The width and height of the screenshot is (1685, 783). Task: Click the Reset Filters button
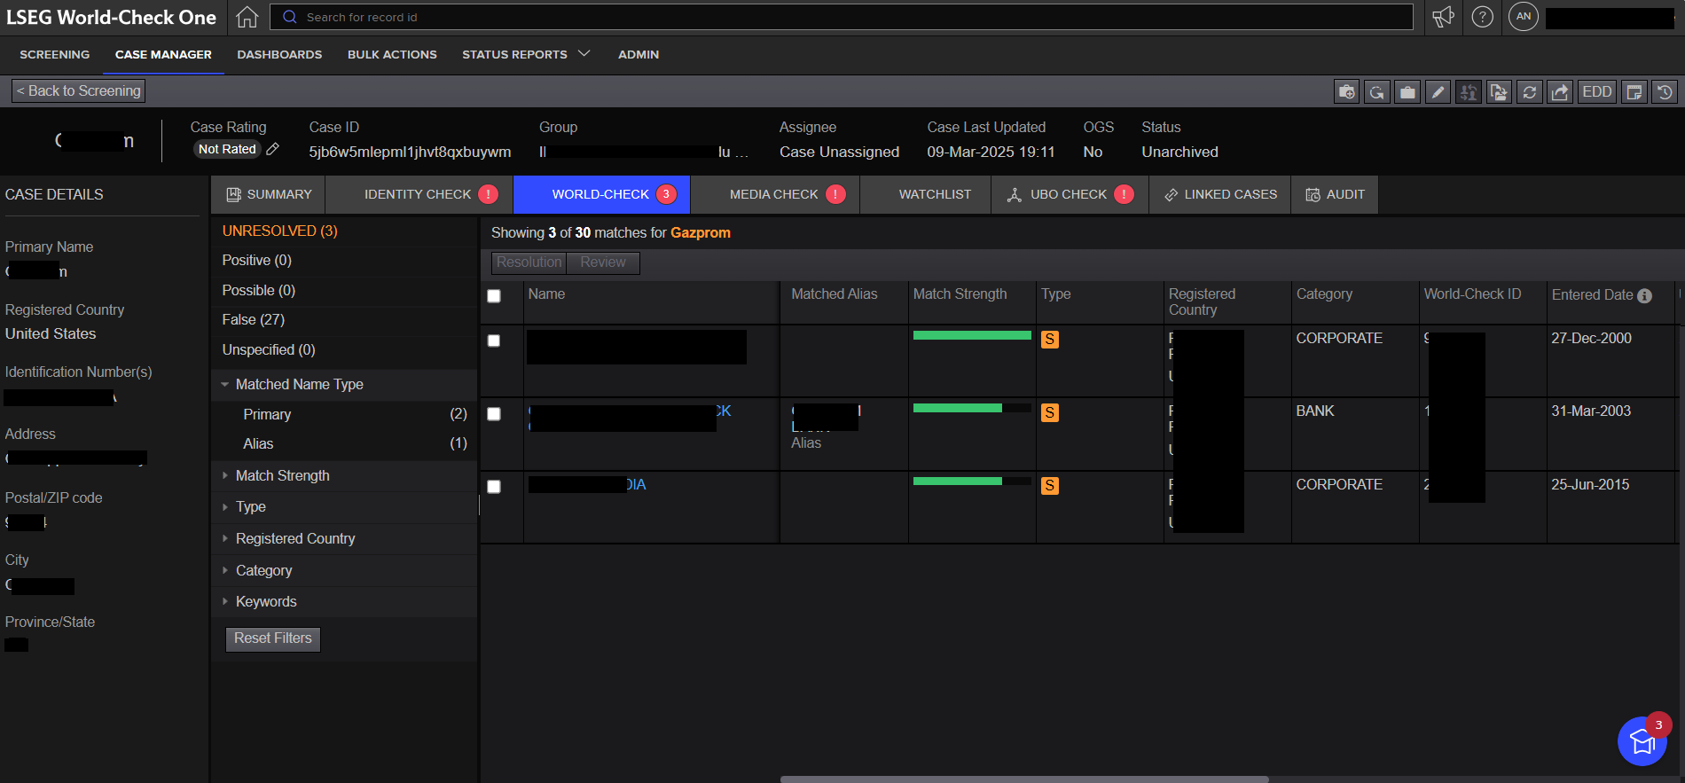(x=273, y=638)
